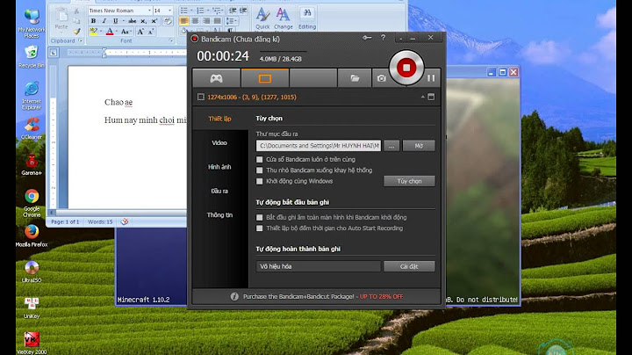The height and width of the screenshot is (355, 632).
Task: Click info icon beside Purchase message
Action: [234, 296]
